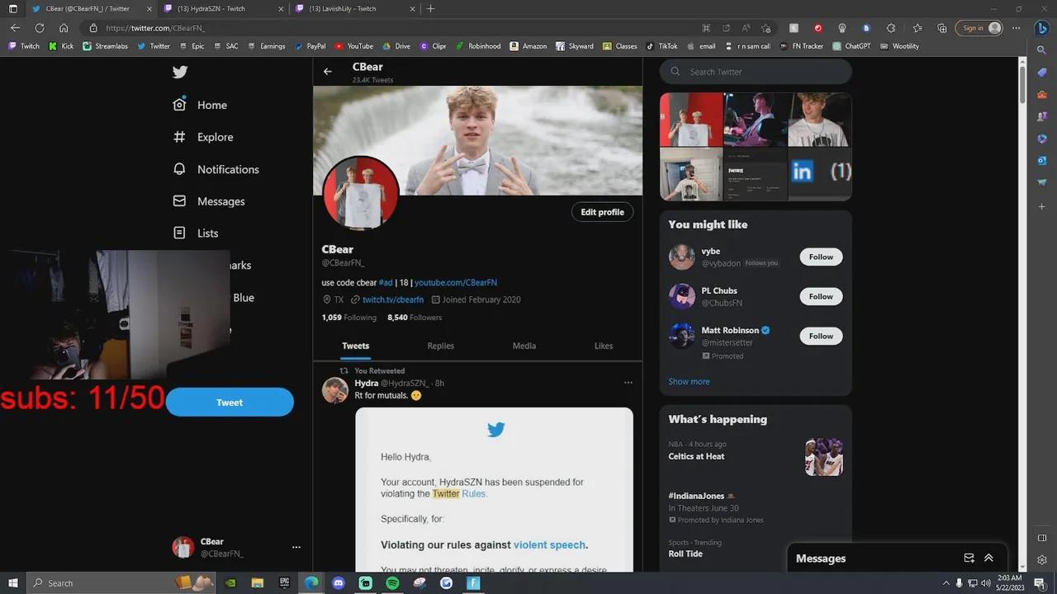
Task: Open the Windows Start menu
Action: click(x=12, y=582)
